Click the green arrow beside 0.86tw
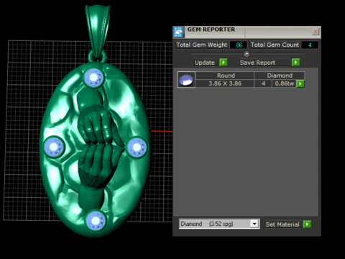The image size is (345, 259). (x=300, y=83)
